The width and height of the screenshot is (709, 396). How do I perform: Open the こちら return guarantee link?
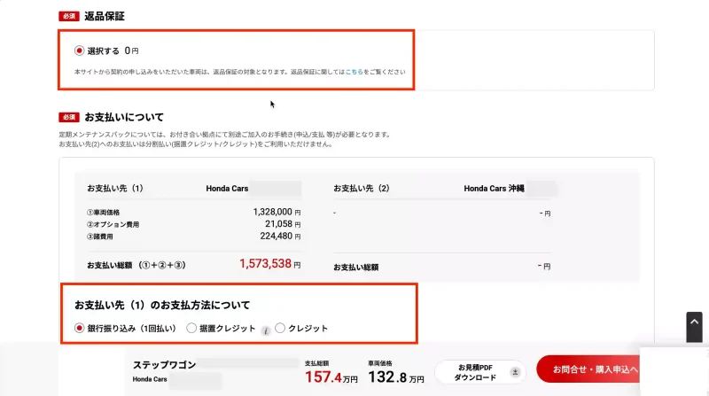coord(354,72)
